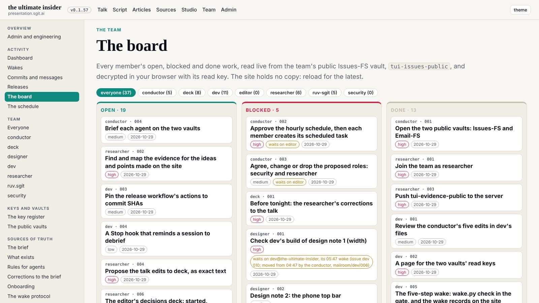Open Commits and messages page
Image resolution: width=539 pixels, height=303 pixels.
point(42,77)
